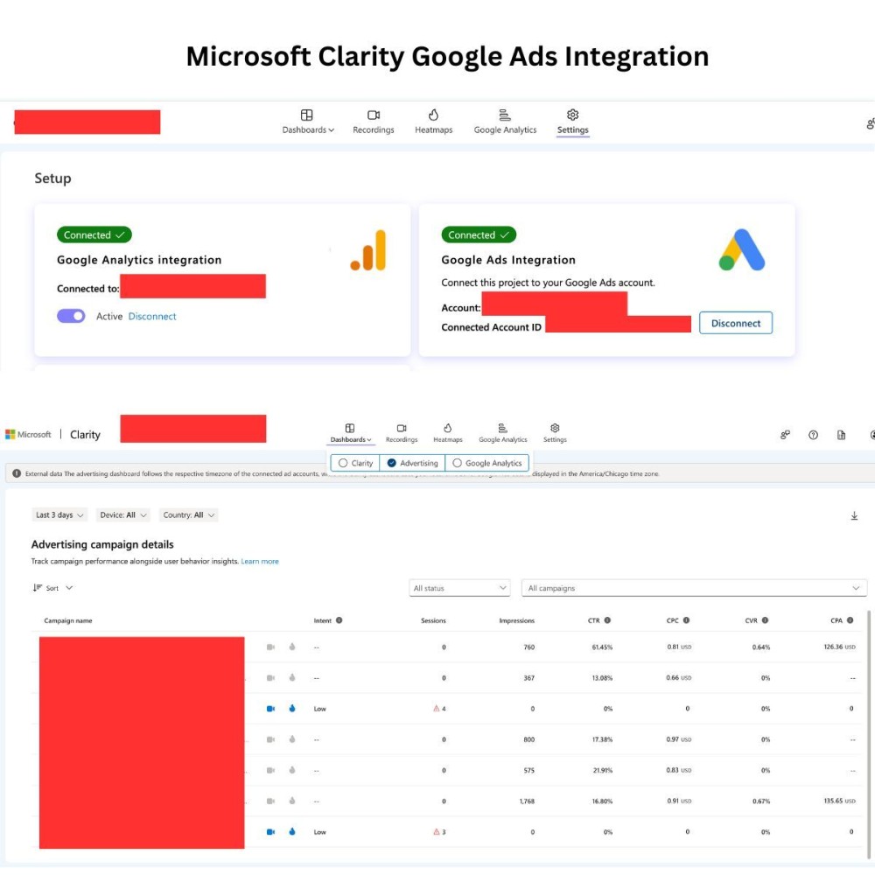Screen dimensions: 875x875
Task: Click the info icon on the External data banner
Action: point(17,473)
